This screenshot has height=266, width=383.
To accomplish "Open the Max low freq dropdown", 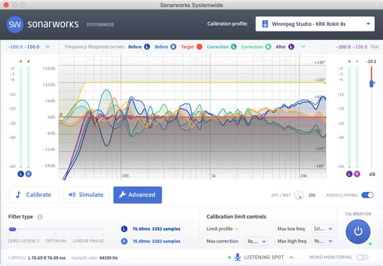I will [x=323, y=228].
